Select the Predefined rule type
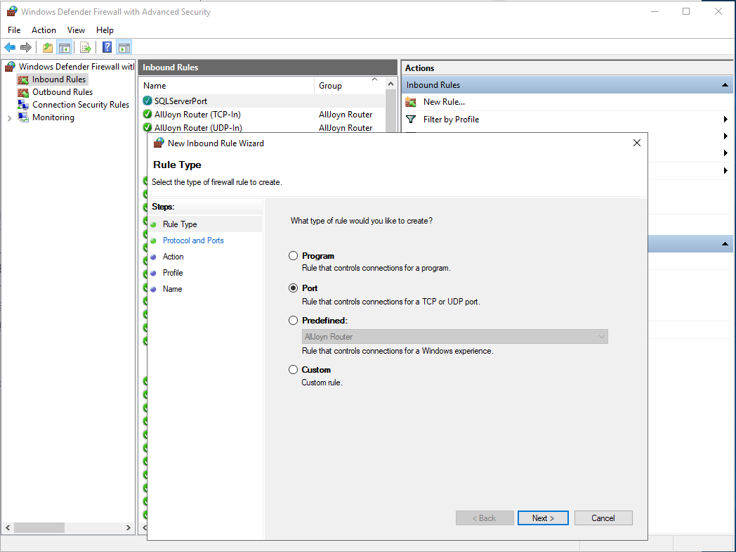This screenshot has height=552, width=736. (294, 321)
